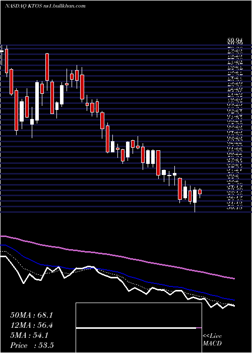This screenshot has width=252, height=353.
Task: Click the 5MA : 54.1 readout
Action: [29, 335]
